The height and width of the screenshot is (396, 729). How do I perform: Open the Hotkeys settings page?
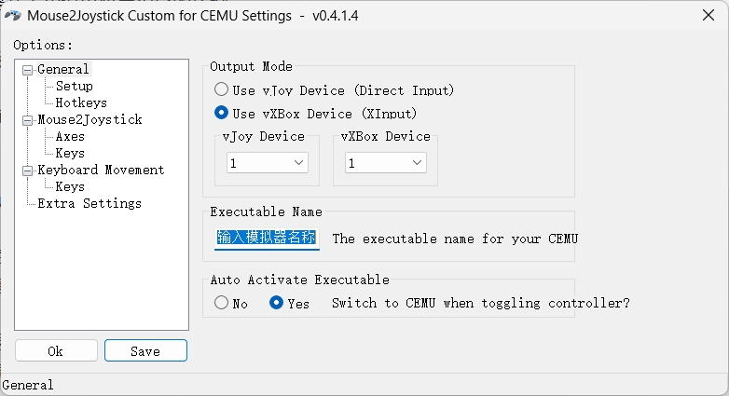click(x=80, y=102)
